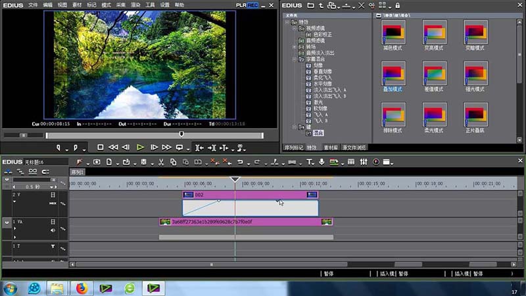Open Firefox from the Windows taskbar
Screen dimensions: 526x296
click(82, 287)
